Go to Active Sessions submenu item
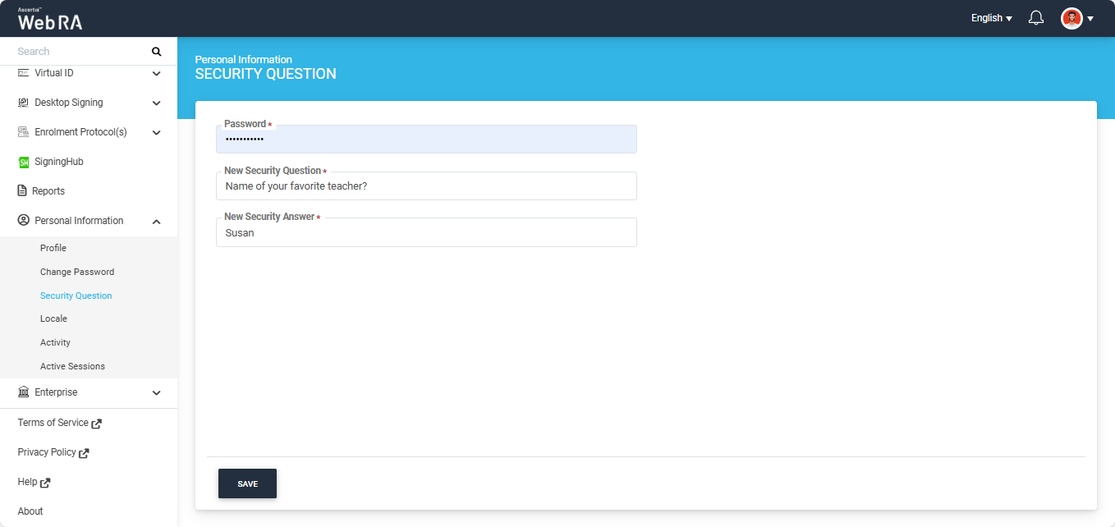 (72, 366)
